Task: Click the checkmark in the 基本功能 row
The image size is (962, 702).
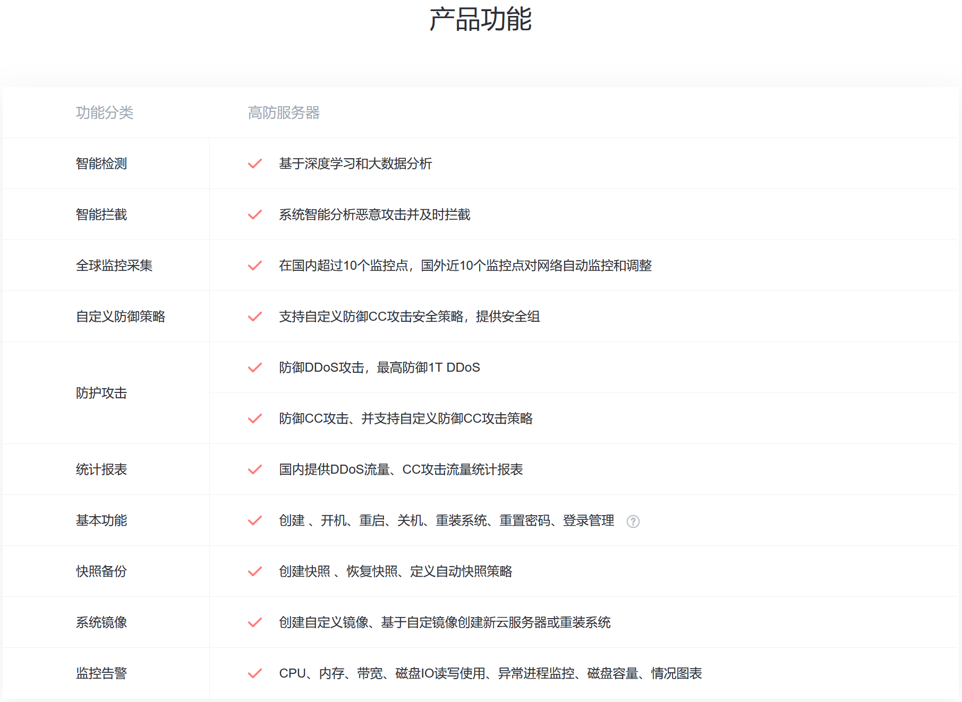Action: pyautogui.click(x=255, y=520)
